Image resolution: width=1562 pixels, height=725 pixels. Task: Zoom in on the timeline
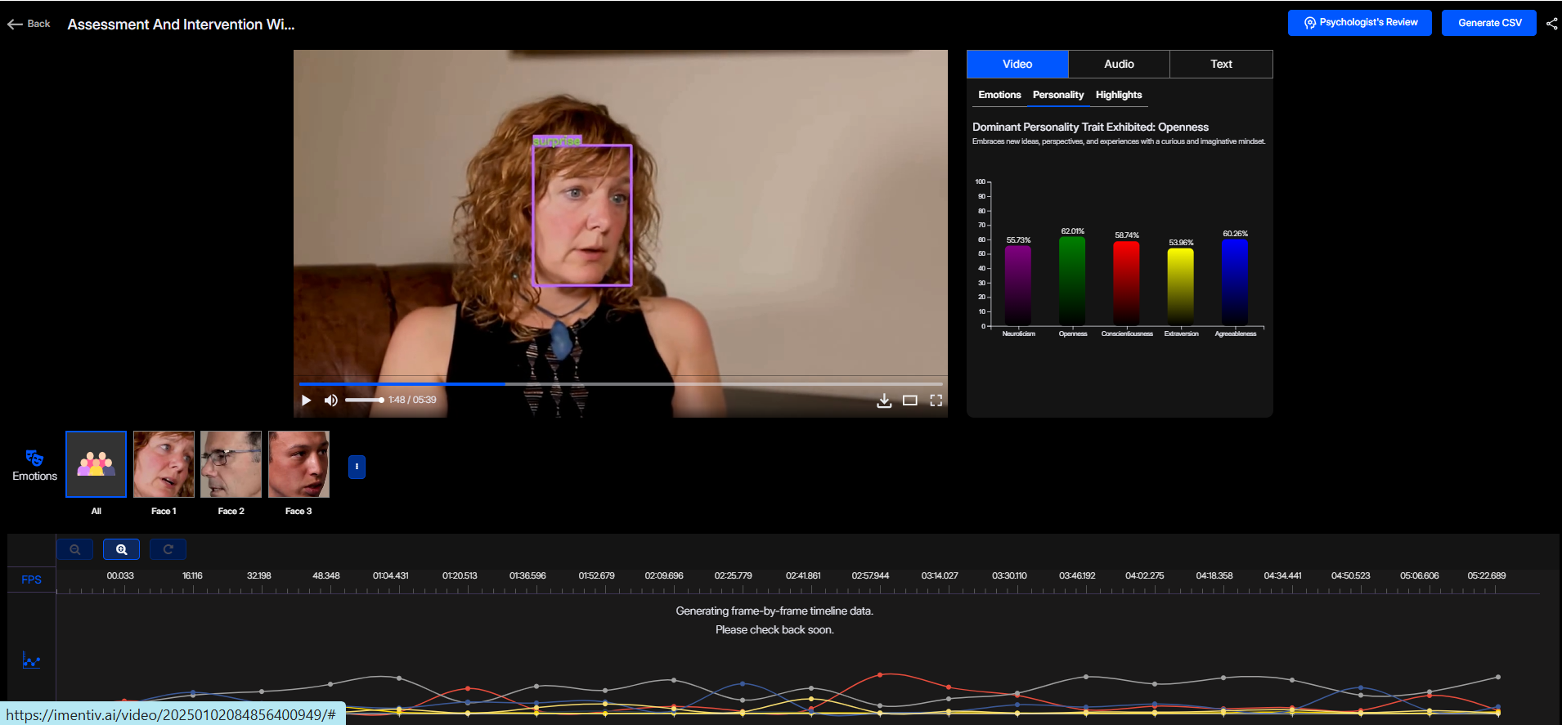121,549
